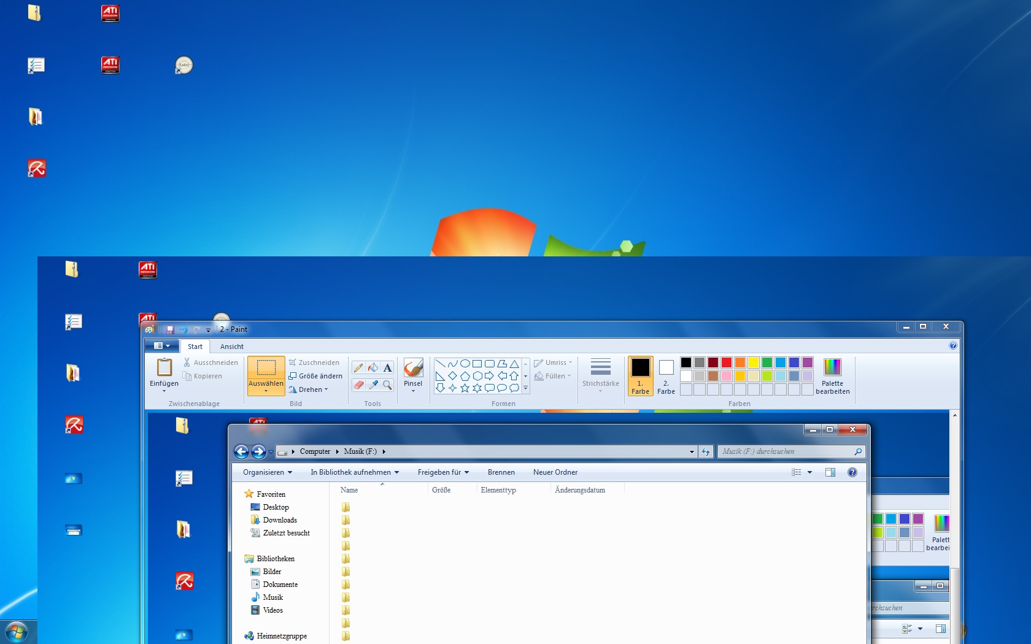The width and height of the screenshot is (1031, 644).
Task: Open In Bibliothek aufnehmen dropdown
Action: click(355, 472)
